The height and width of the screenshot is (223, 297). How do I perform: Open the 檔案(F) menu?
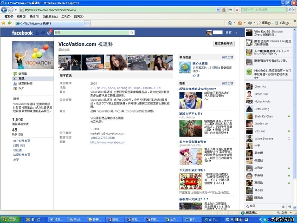[9, 17]
